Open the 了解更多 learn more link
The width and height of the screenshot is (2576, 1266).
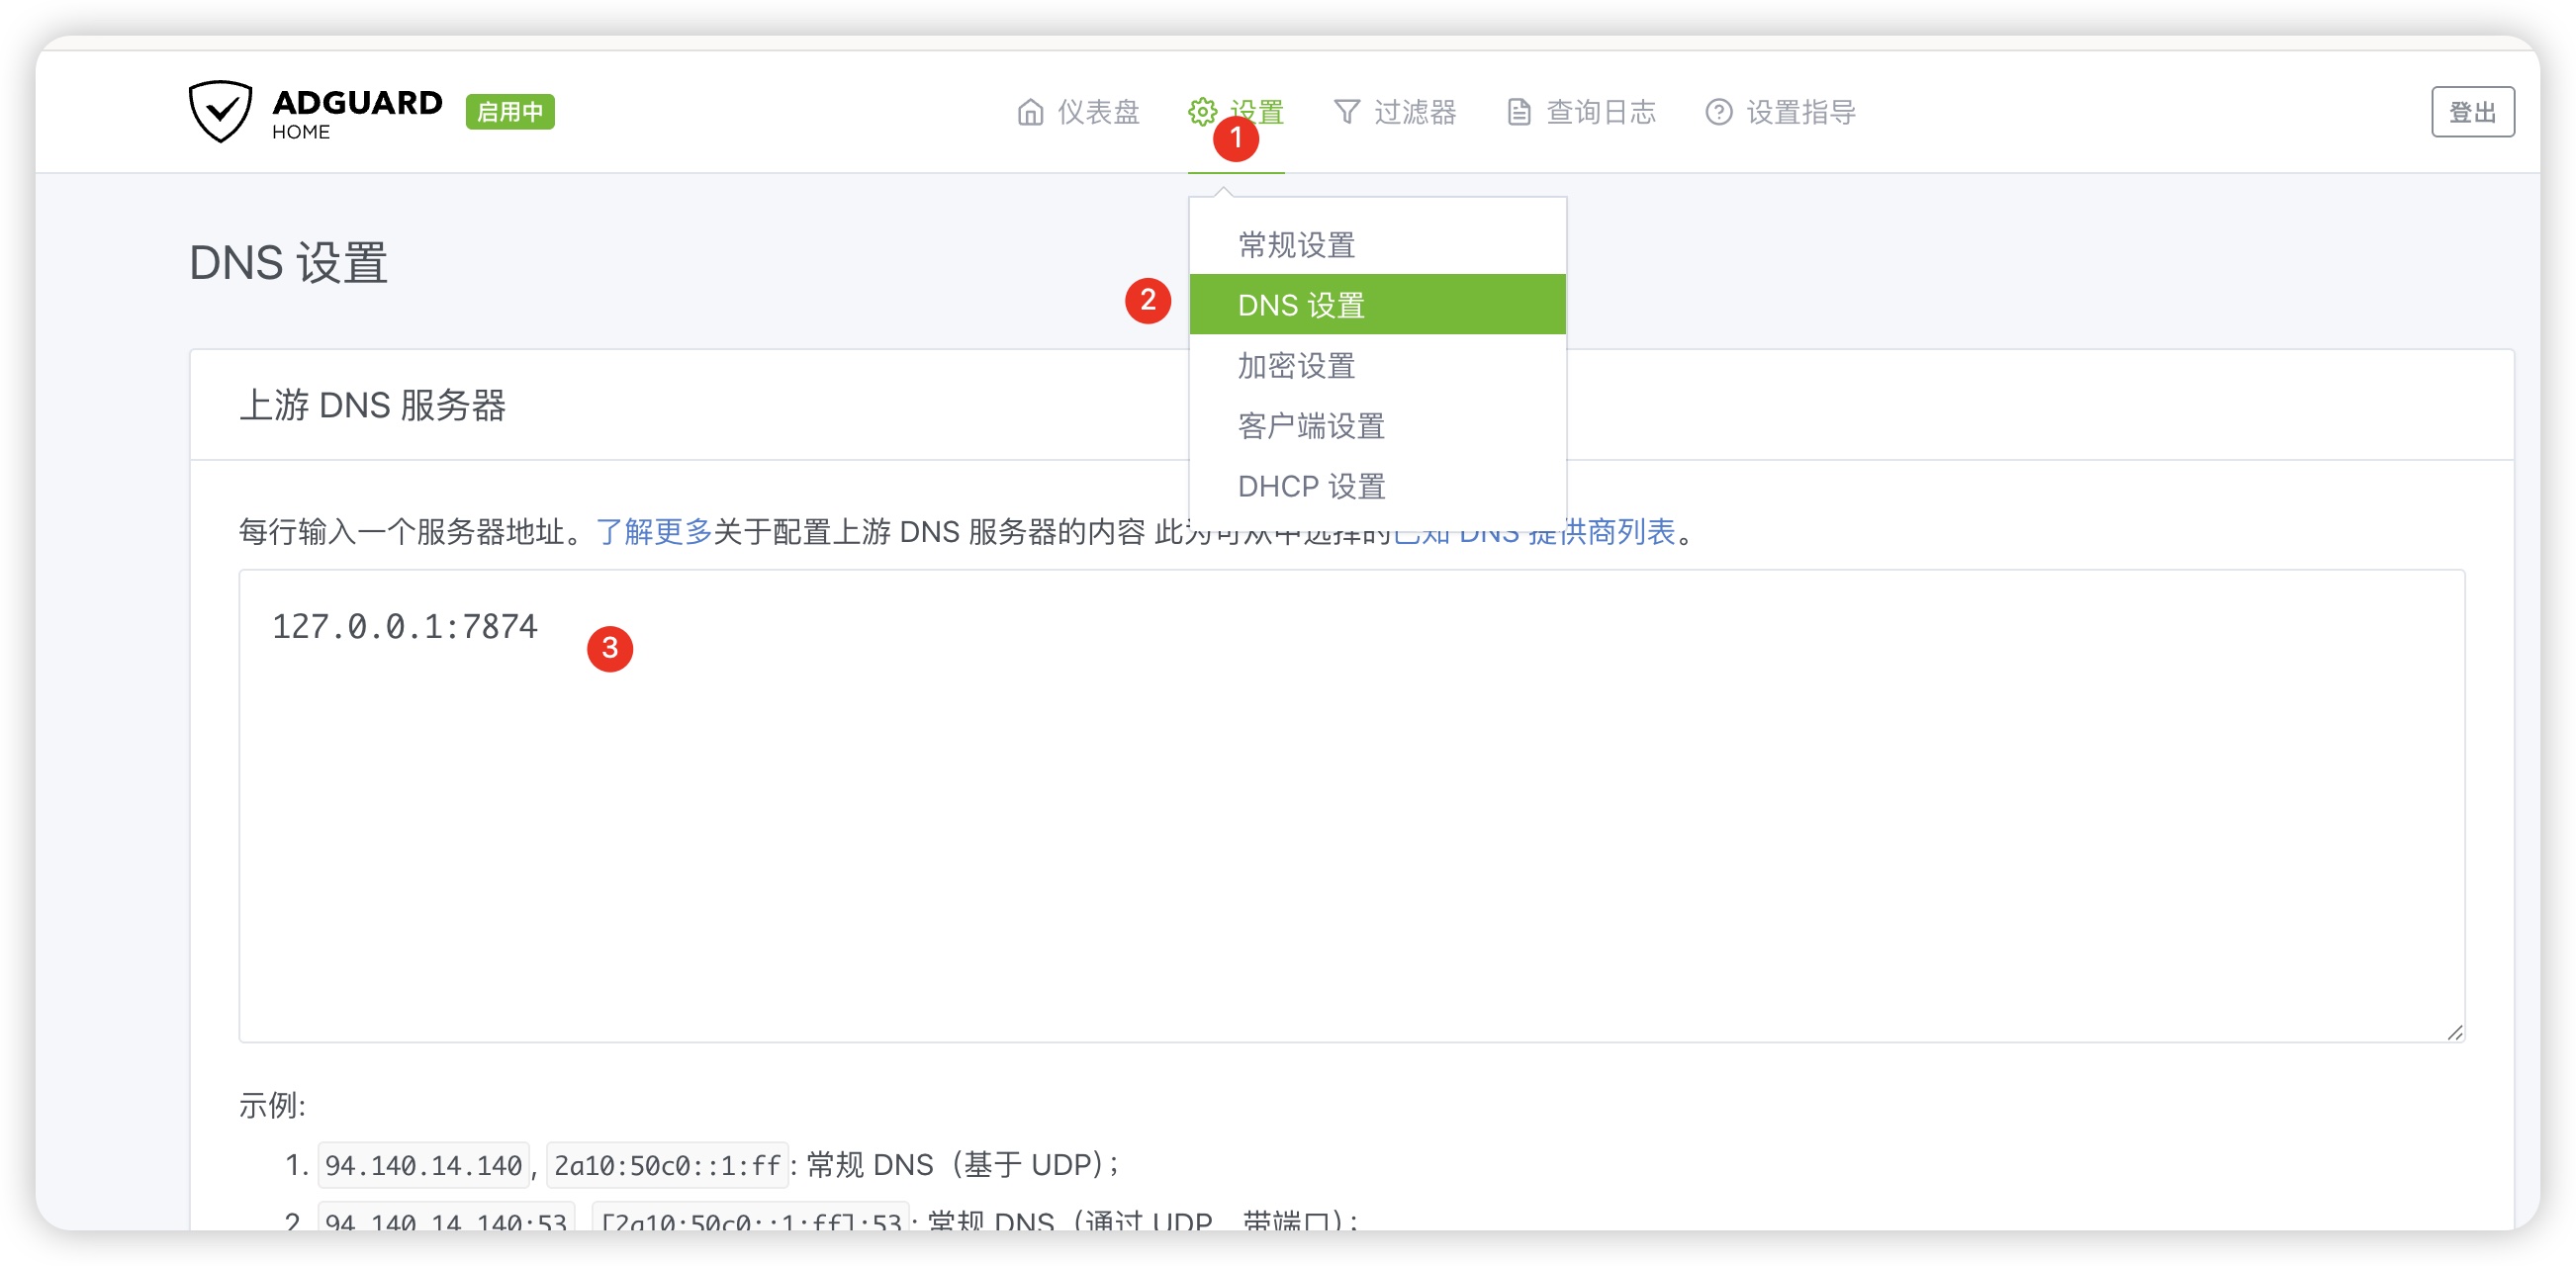tap(654, 531)
